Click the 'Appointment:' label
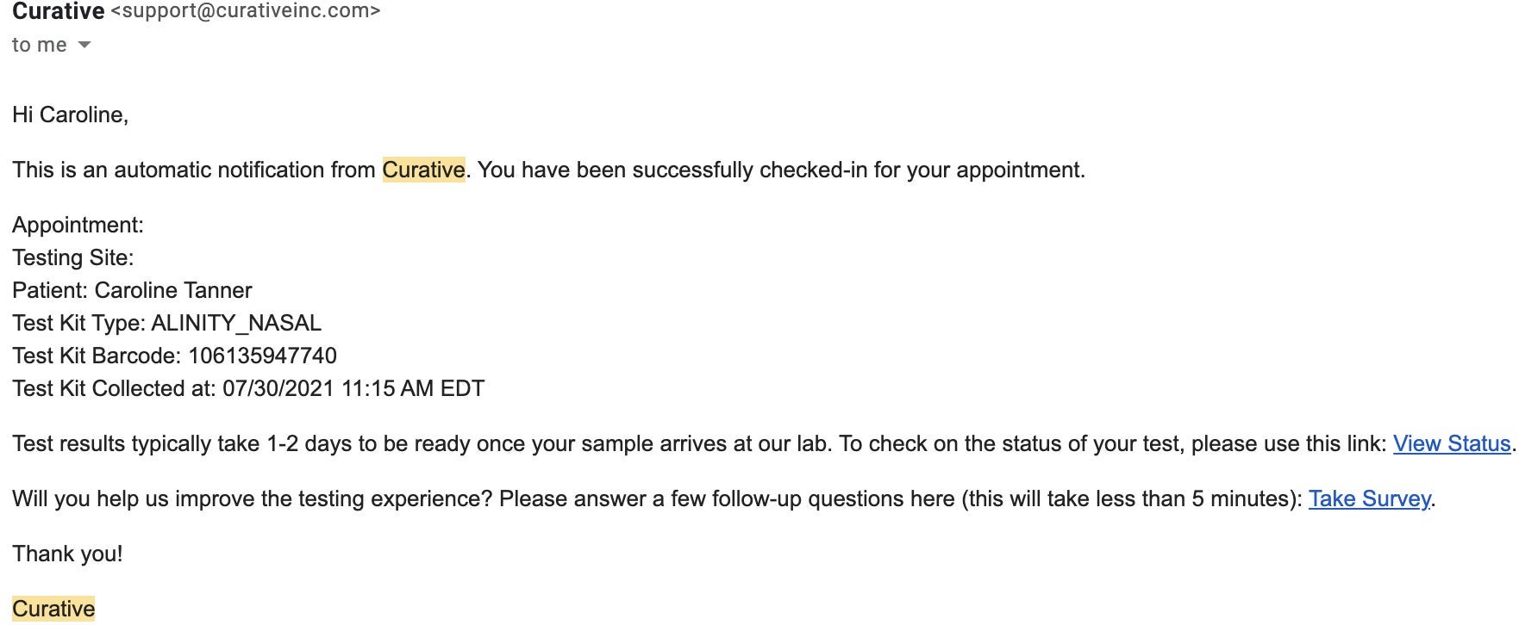Image resolution: width=1519 pixels, height=625 pixels. pyautogui.click(x=78, y=225)
